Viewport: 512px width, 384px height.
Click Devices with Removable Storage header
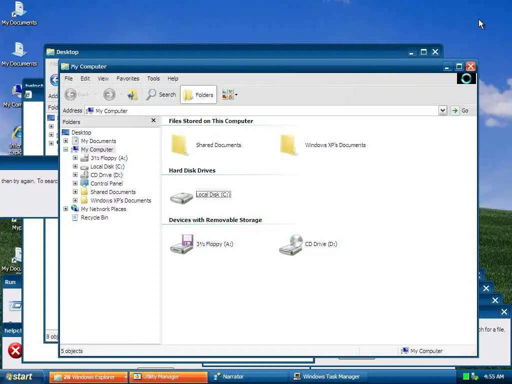215,220
